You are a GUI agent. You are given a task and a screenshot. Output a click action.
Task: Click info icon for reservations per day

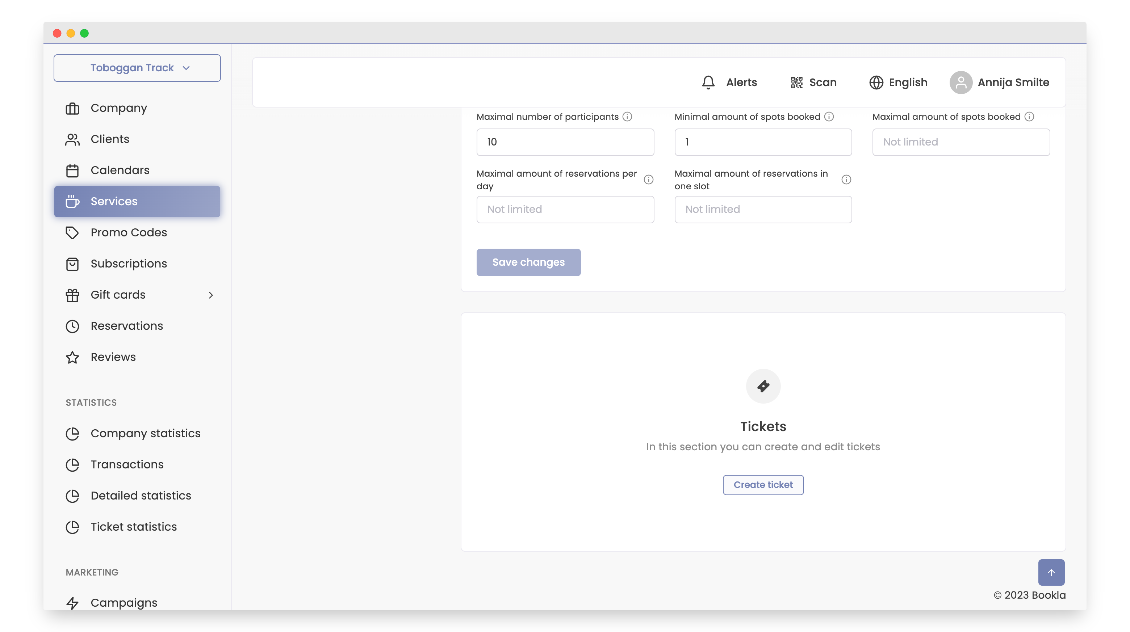click(x=648, y=180)
